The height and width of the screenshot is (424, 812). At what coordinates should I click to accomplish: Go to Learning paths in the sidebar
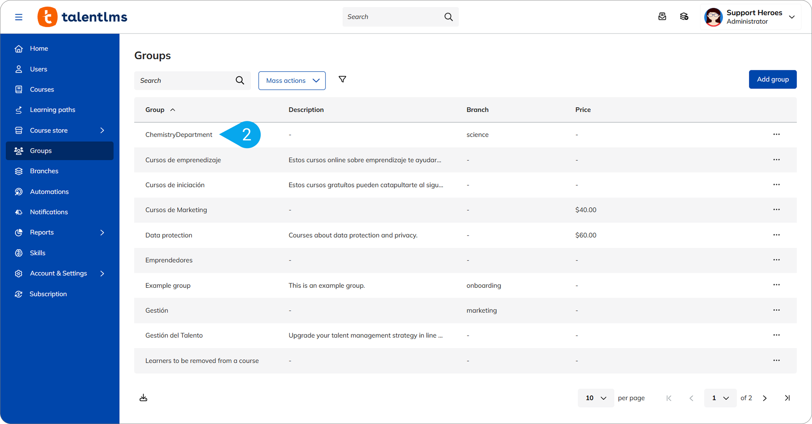pos(52,110)
